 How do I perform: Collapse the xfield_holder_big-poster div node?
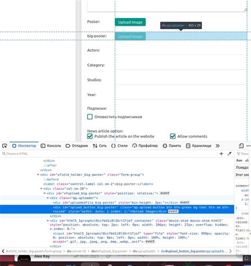(x=38, y=175)
